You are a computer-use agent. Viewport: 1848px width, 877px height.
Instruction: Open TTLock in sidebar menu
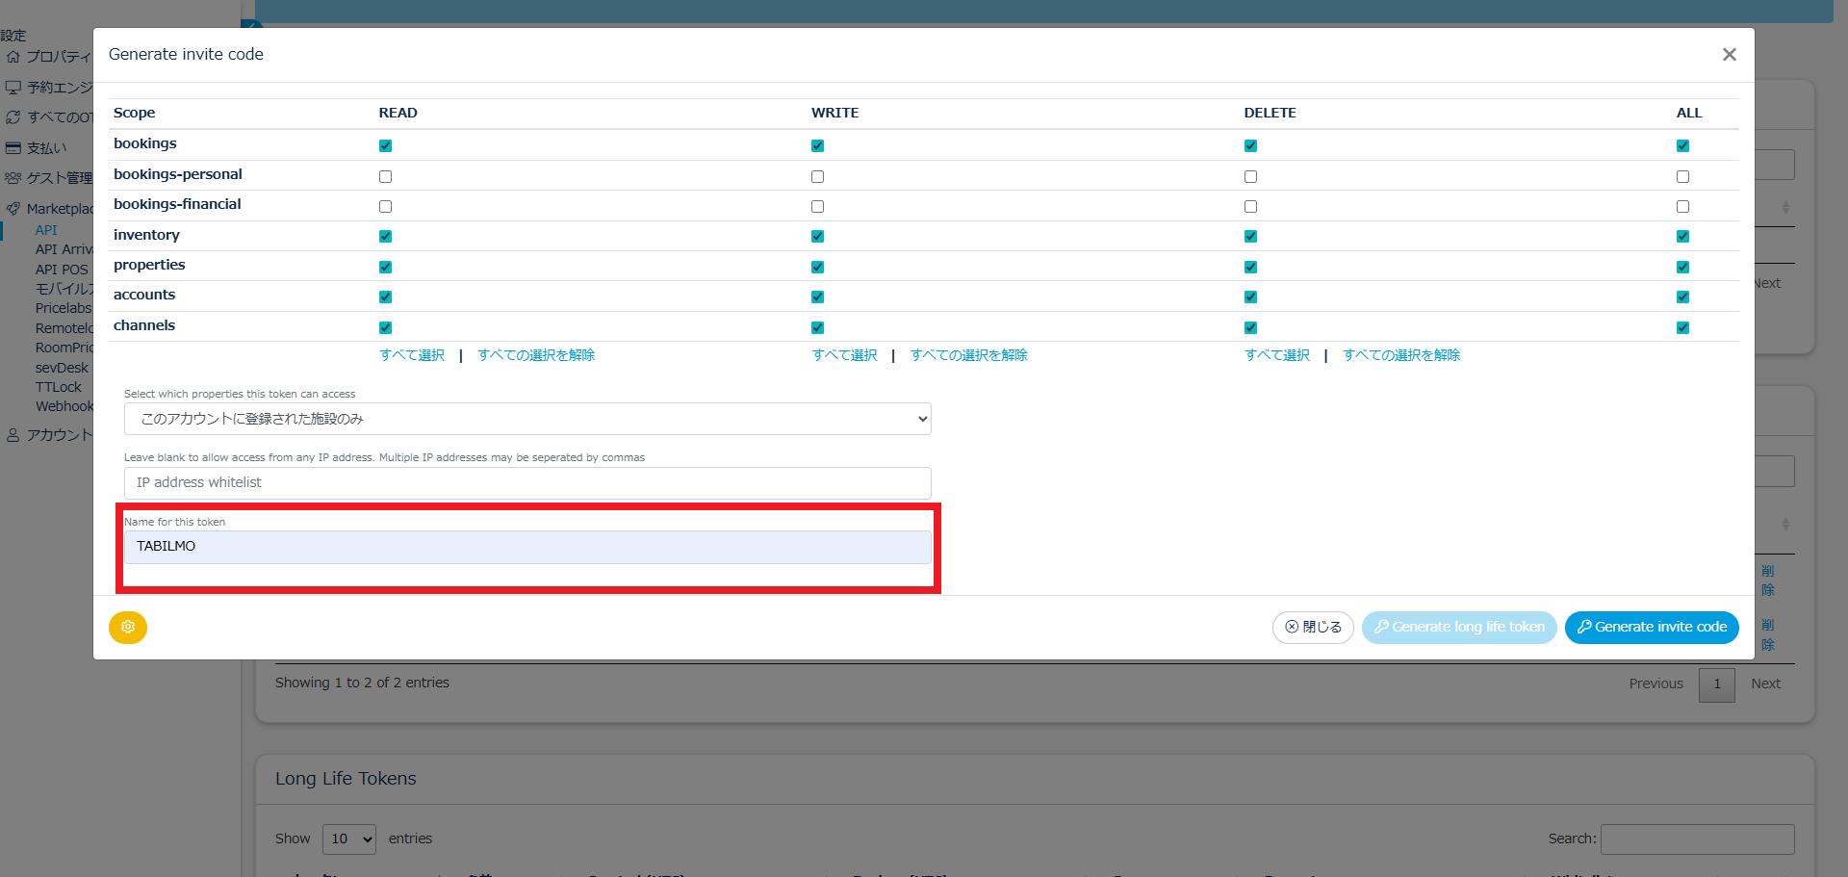click(x=59, y=387)
